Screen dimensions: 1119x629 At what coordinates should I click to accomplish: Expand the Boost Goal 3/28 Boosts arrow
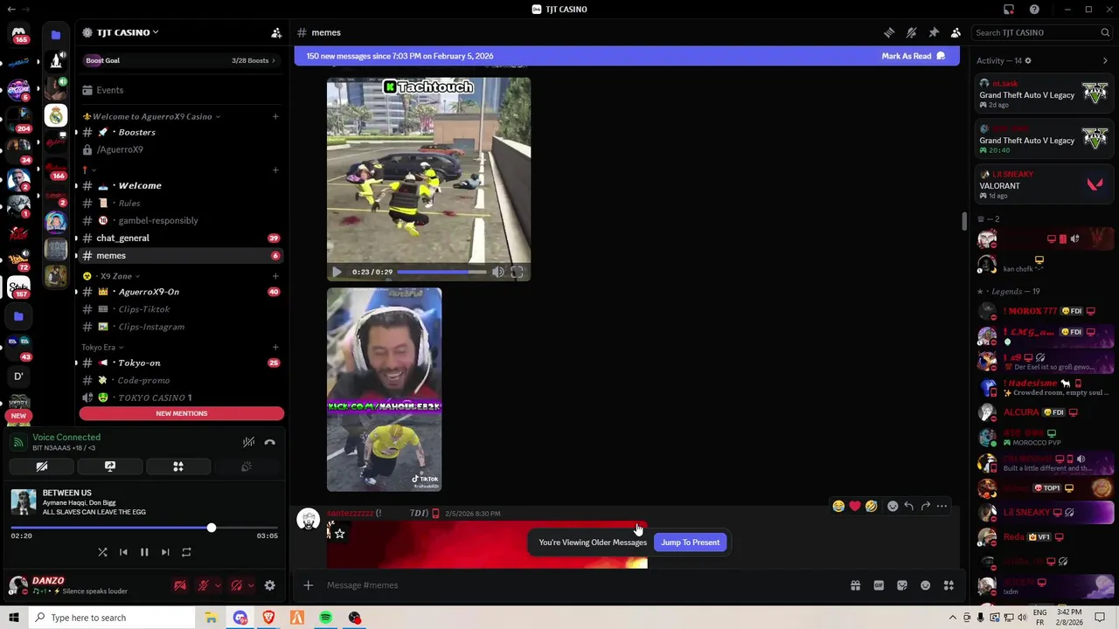point(274,60)
